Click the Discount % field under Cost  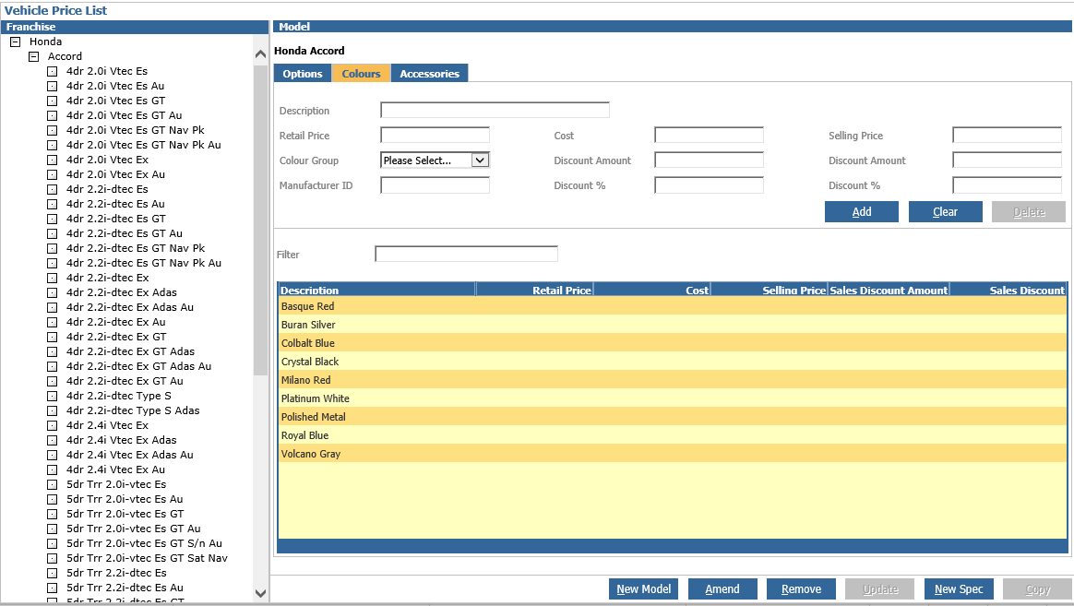pyautogui.click(x=709, y=184)
